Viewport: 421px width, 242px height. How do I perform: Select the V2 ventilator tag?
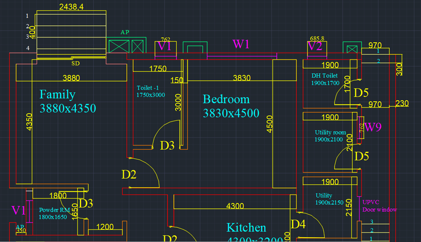pyautogui.click(x=315, y=46)
